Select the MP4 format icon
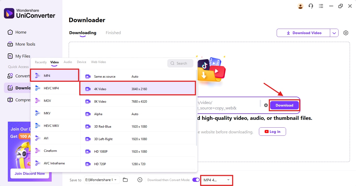The height and width of the screenshot is (186, 356). pyautogui.click(x=38, y=76)
